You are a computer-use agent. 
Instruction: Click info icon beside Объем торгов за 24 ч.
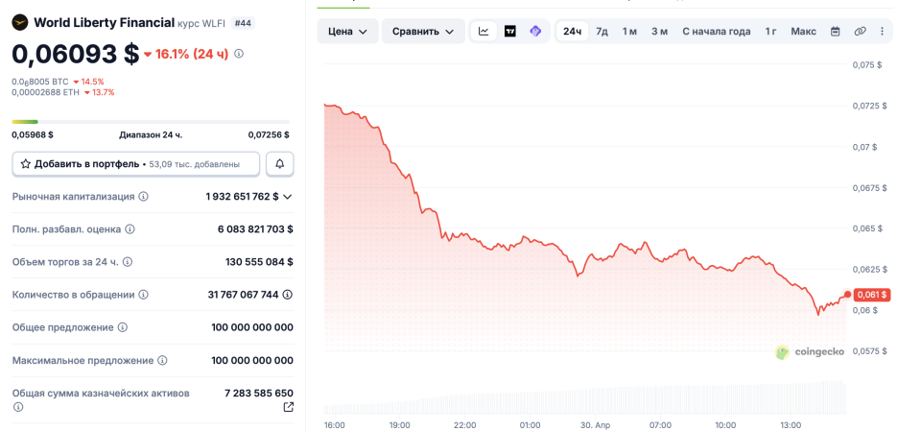tap(128, 262)
